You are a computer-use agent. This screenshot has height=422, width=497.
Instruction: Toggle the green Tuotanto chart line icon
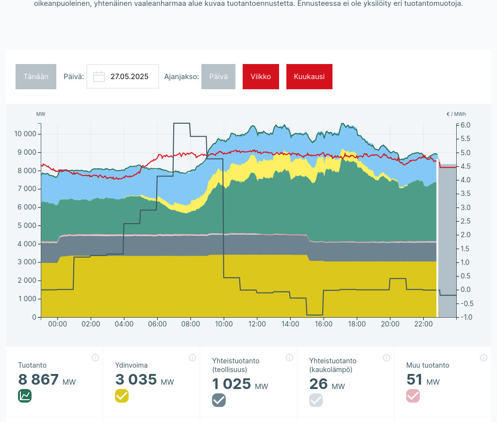coord(25,396)
